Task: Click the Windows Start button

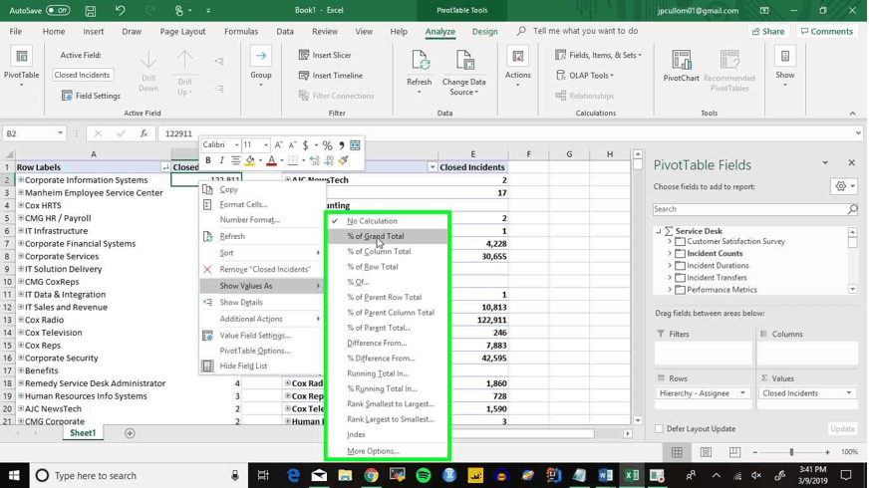Action: click(x=13, y=475)
